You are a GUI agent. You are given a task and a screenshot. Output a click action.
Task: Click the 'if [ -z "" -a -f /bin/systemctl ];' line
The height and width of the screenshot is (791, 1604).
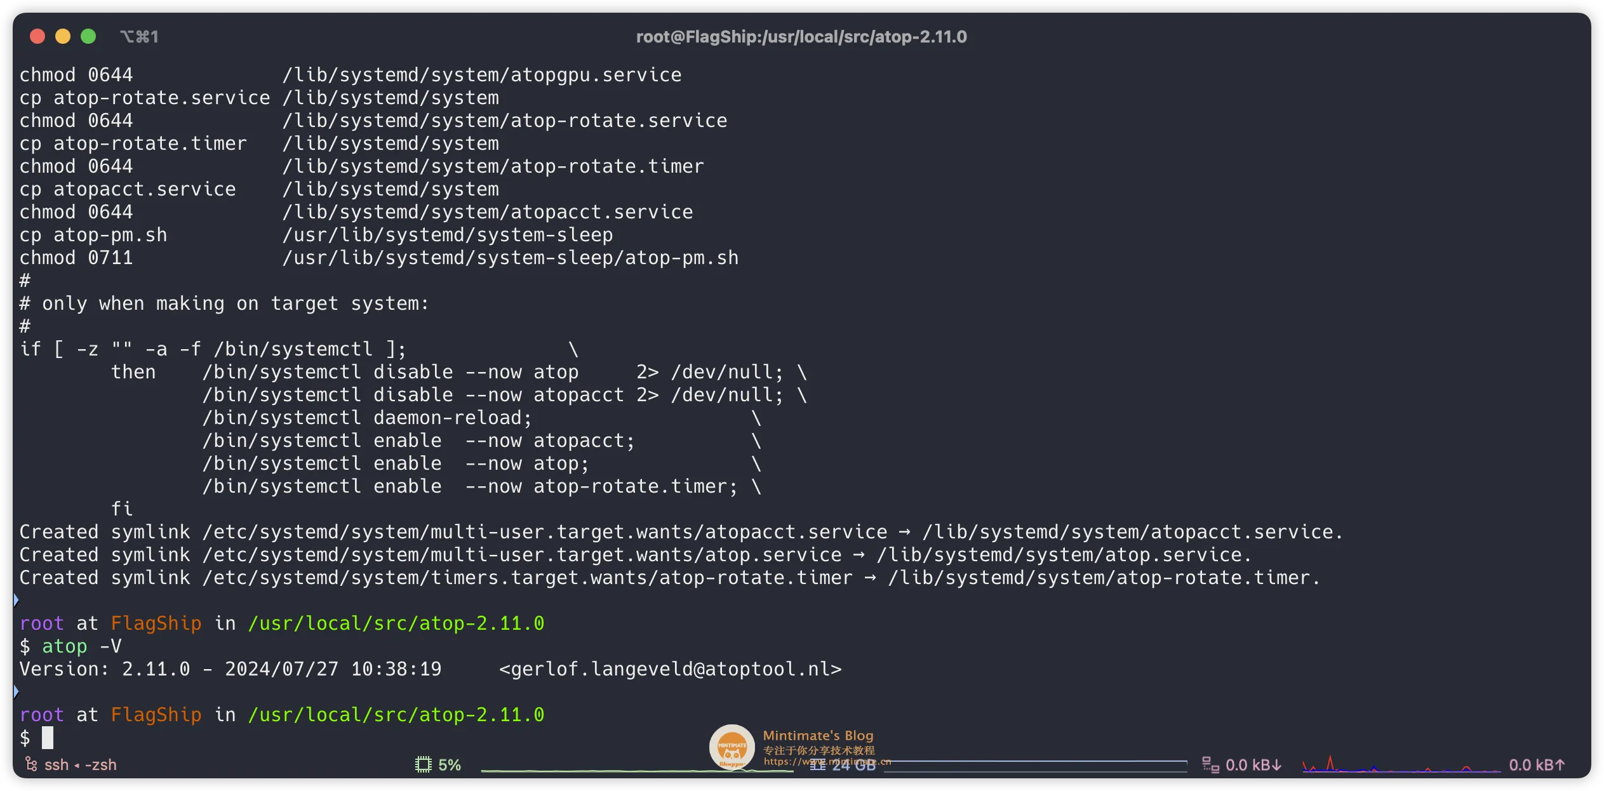213,349
